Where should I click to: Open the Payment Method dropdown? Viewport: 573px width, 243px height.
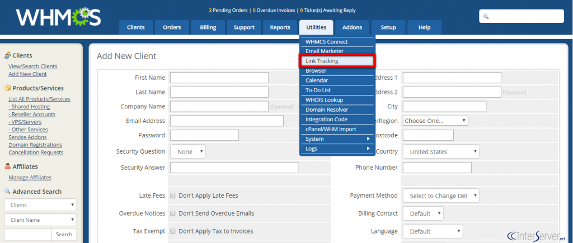tap(441, 196)
